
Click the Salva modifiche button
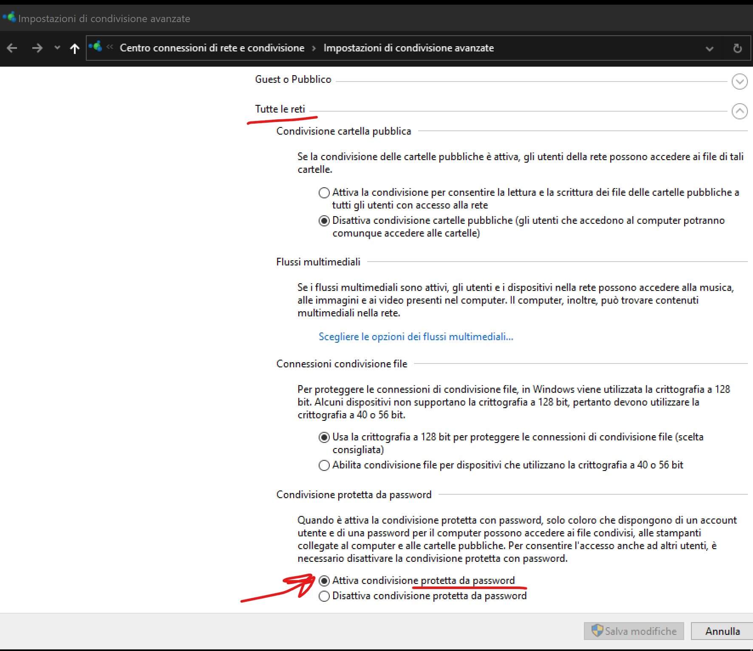[x=634, y=631]
